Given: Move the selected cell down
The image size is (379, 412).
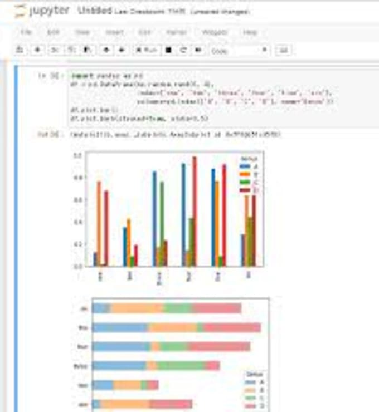Looking at the screenshot, I should (x=122, y=50).
